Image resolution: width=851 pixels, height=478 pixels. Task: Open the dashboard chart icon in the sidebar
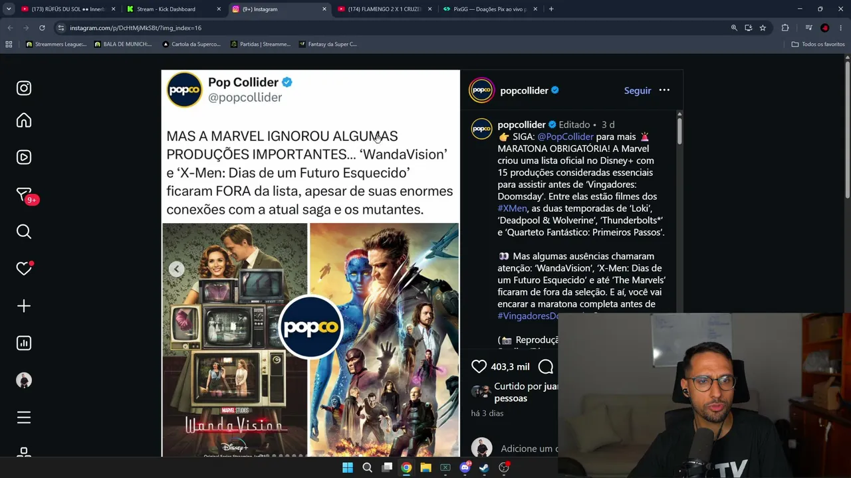[x=24, y=343]
